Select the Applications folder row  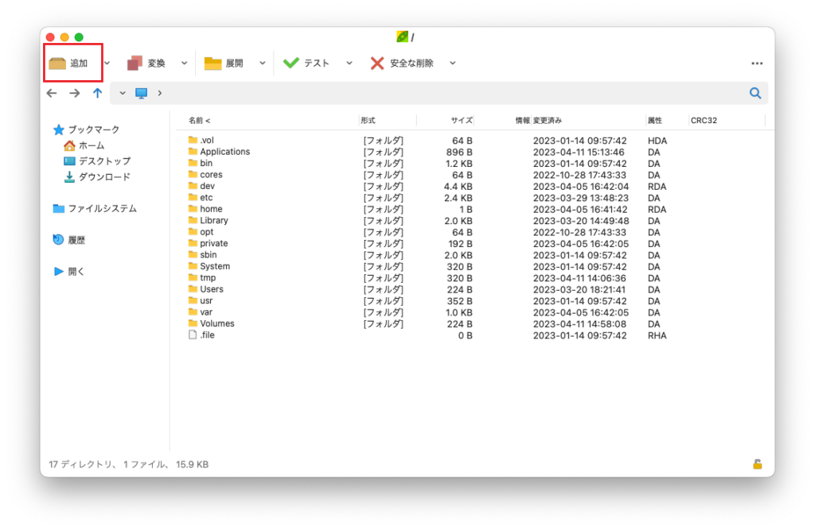pos(427,152)
